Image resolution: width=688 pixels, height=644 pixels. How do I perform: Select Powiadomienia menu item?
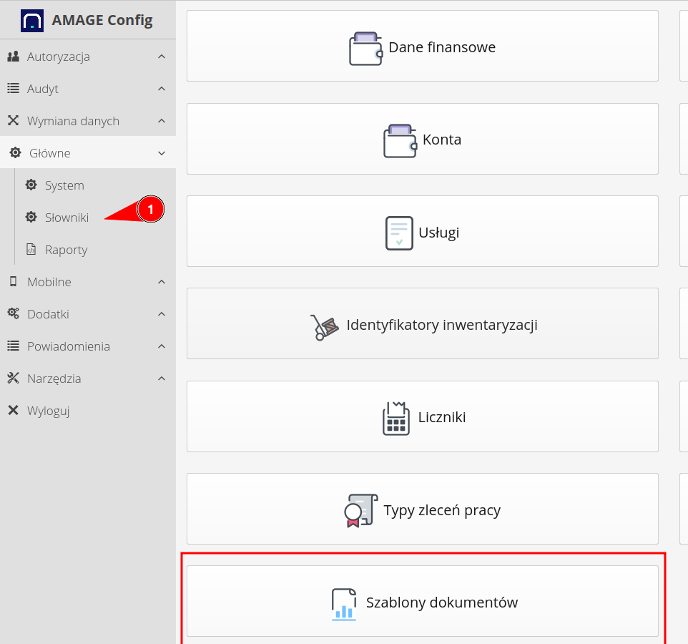coord(68,346)
